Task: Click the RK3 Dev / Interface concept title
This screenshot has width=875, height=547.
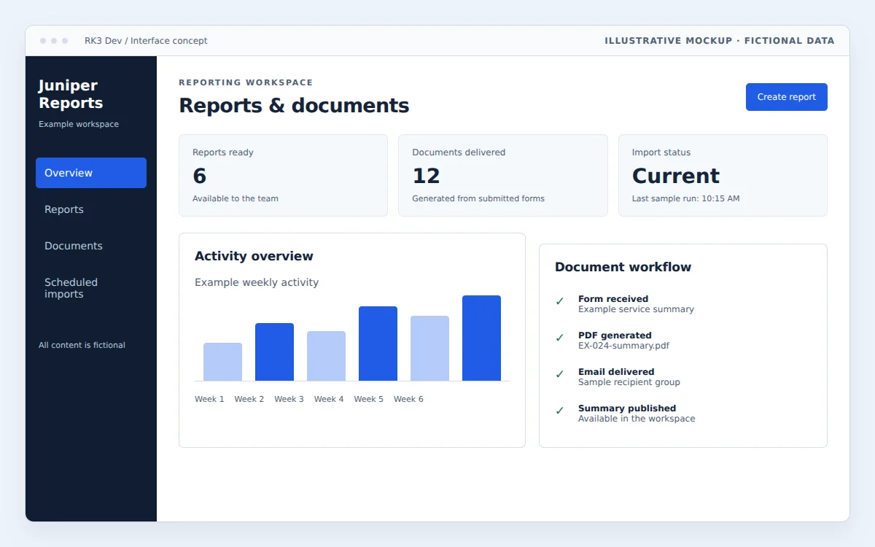Action: 146,41
